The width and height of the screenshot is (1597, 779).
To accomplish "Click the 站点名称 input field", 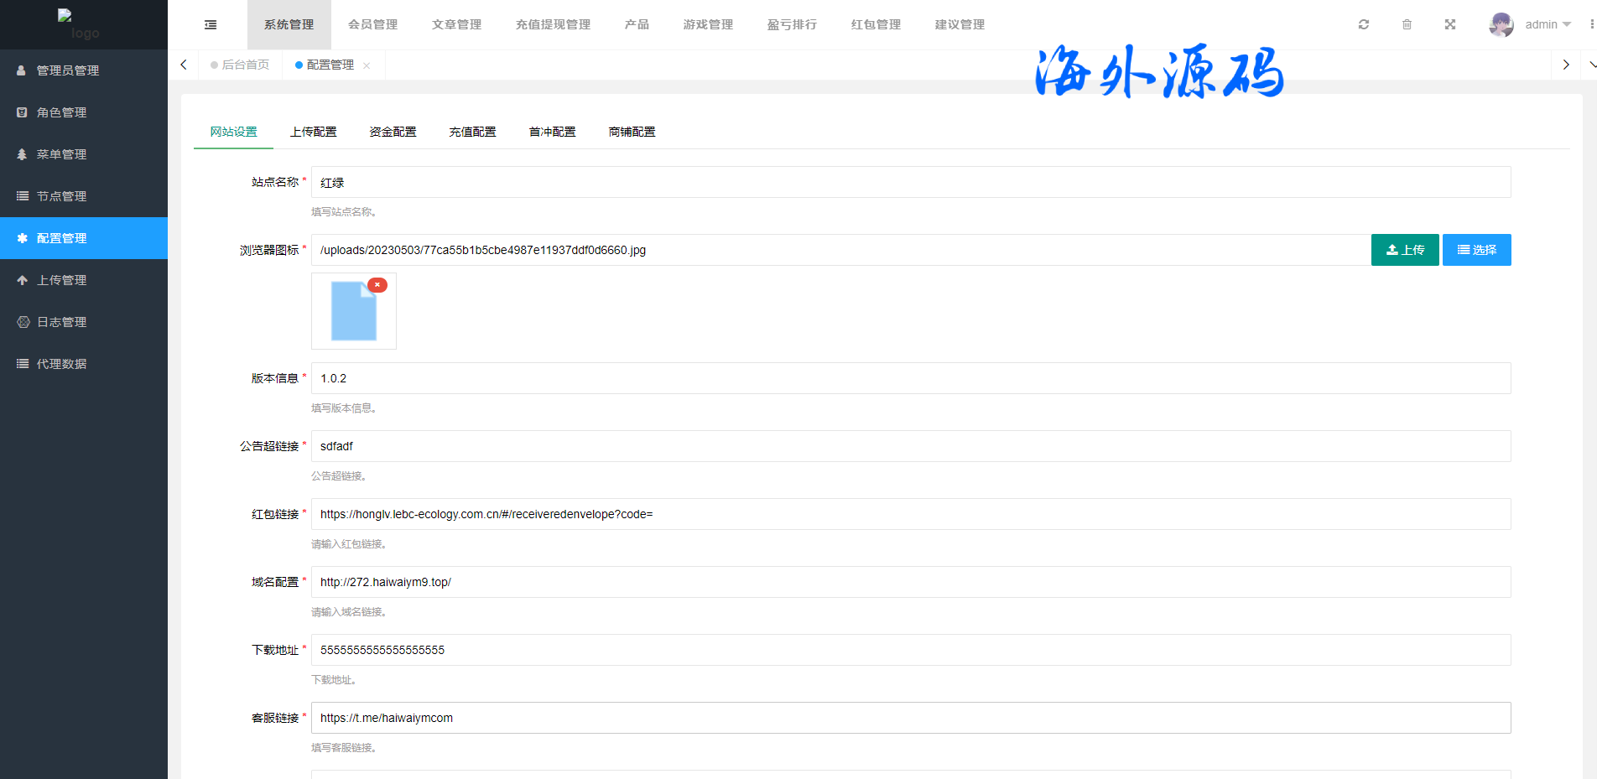I will tap(910, 183).
